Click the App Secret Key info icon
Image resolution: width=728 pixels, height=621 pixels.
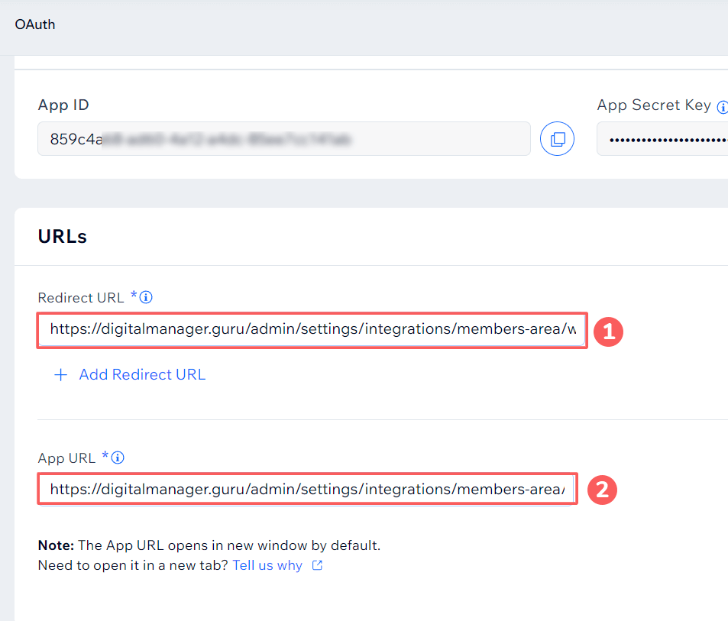722,107
